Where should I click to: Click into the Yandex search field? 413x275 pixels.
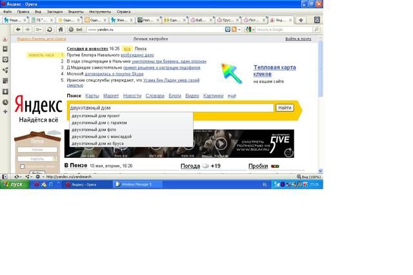click(171, 108)
